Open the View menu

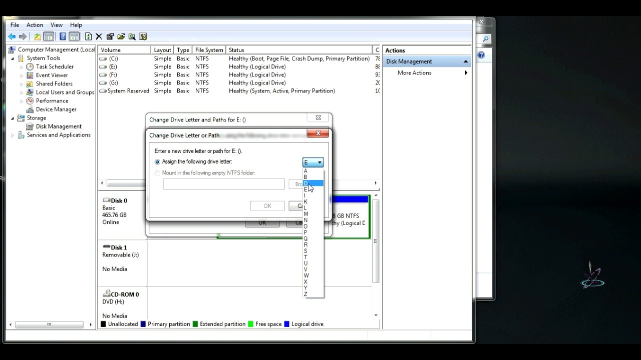coord(57,25)
